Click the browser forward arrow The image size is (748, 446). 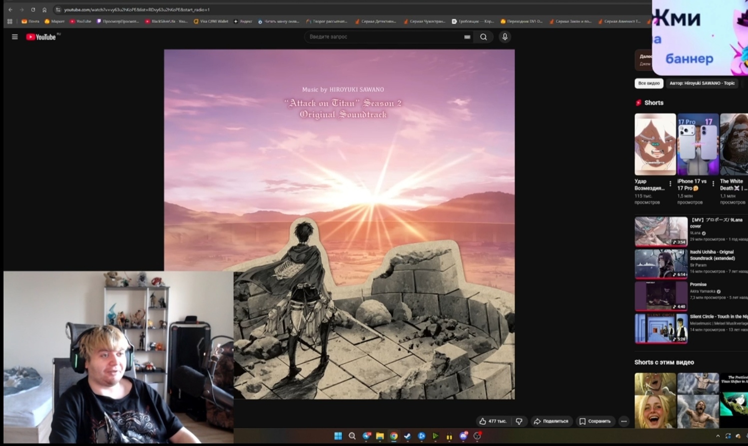tap(21, 9)
